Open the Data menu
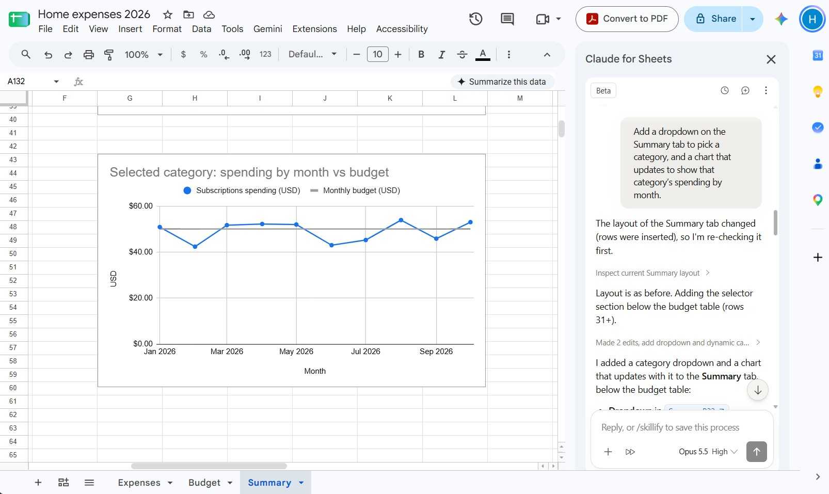Viewport: 829px width, 494px height. (x=201, y=29)
